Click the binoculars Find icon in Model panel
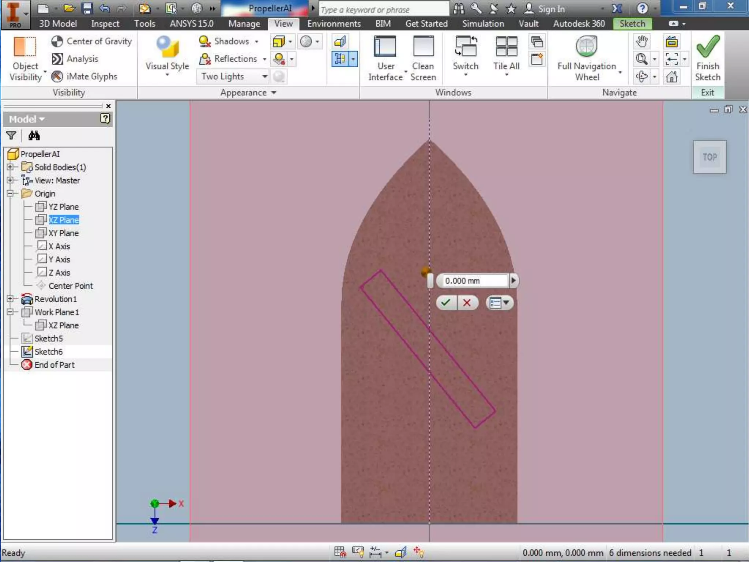Screen dimensions: 749x562 click(x=34, y=136)
